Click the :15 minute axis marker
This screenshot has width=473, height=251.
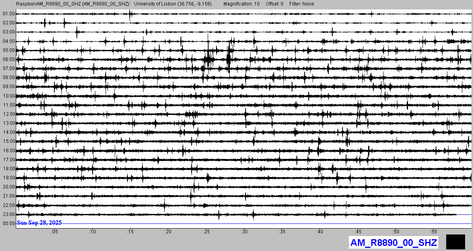[130, 232]
